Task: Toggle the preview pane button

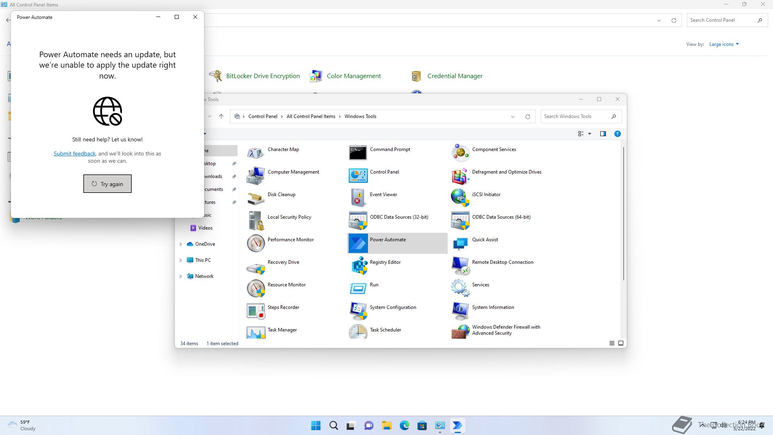Action: point(603,134)
